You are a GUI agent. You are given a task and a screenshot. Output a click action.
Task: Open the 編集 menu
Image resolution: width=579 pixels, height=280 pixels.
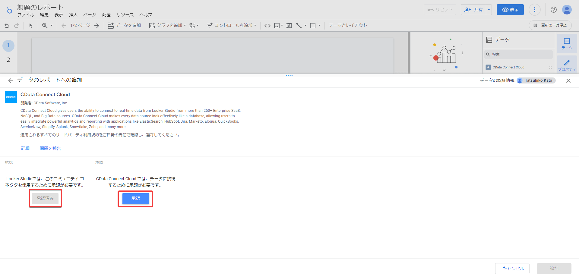tap(44, 15)
